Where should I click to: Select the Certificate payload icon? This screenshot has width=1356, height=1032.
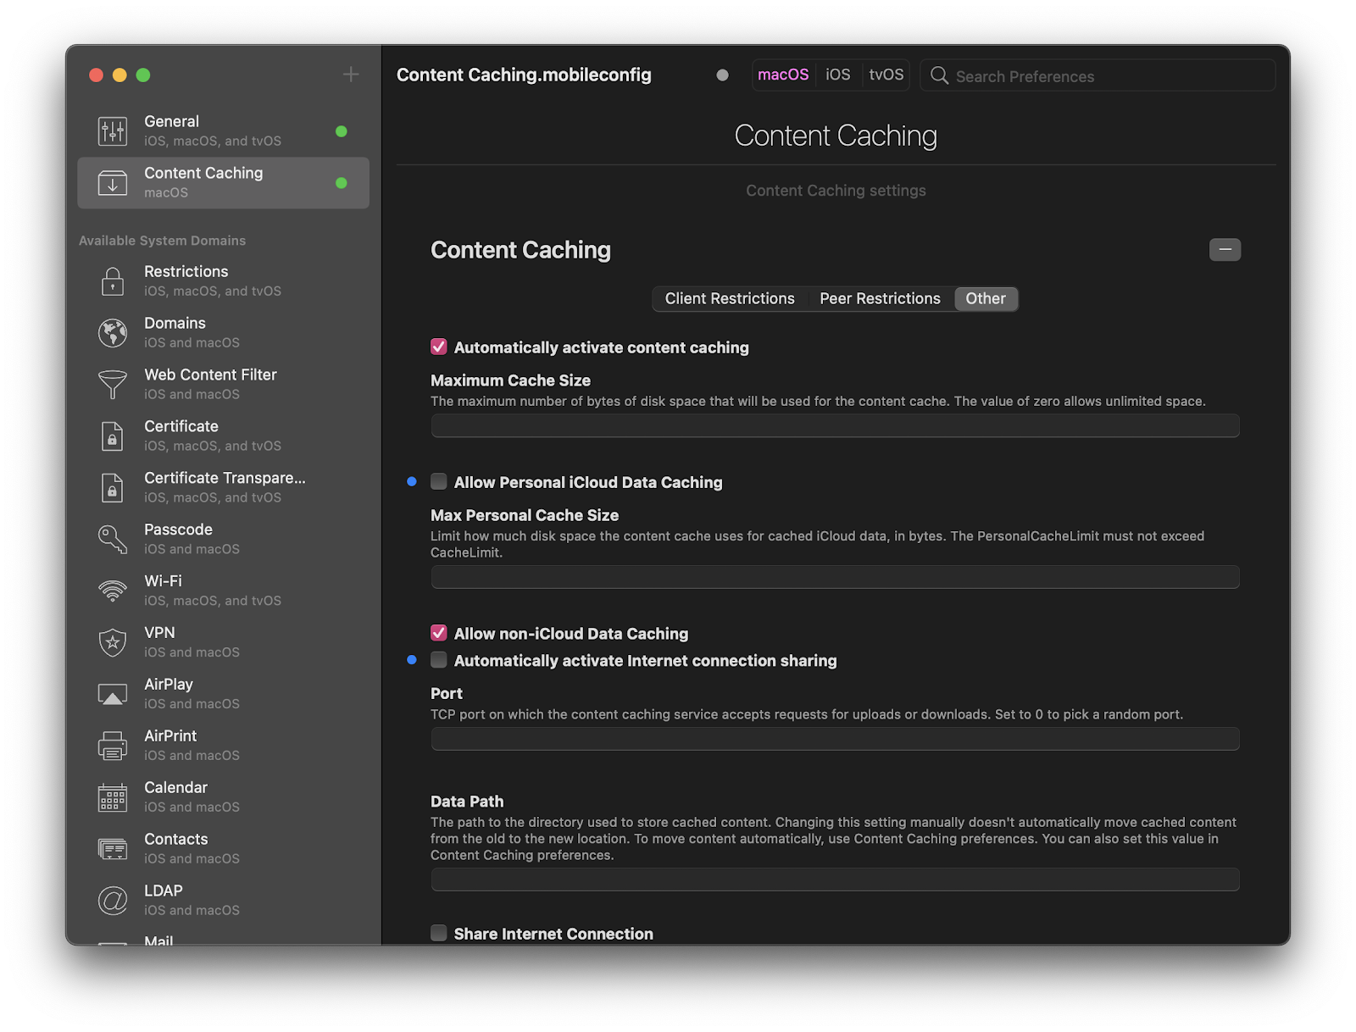112,436
